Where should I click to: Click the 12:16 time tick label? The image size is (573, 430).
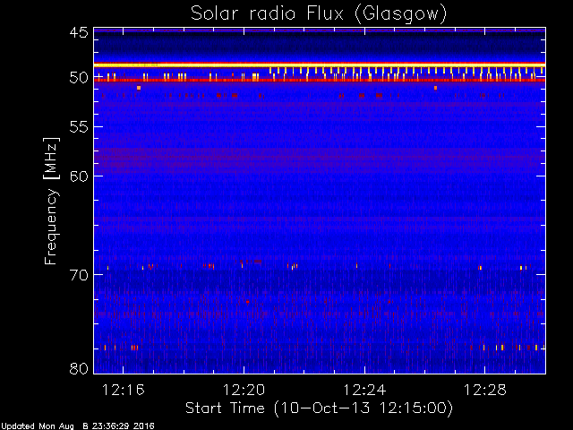[x=124, y=390]
